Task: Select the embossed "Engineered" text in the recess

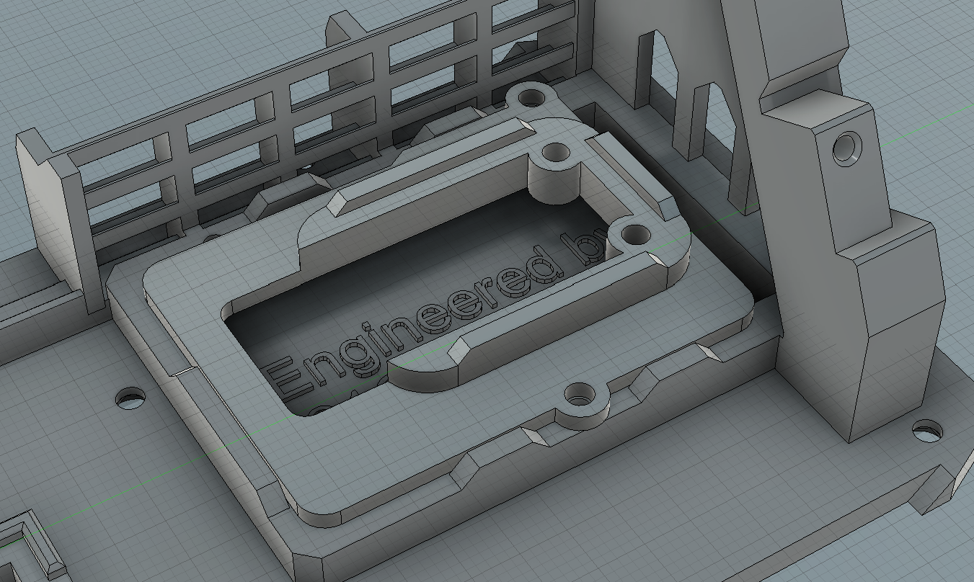Action: tap(413, 322)
